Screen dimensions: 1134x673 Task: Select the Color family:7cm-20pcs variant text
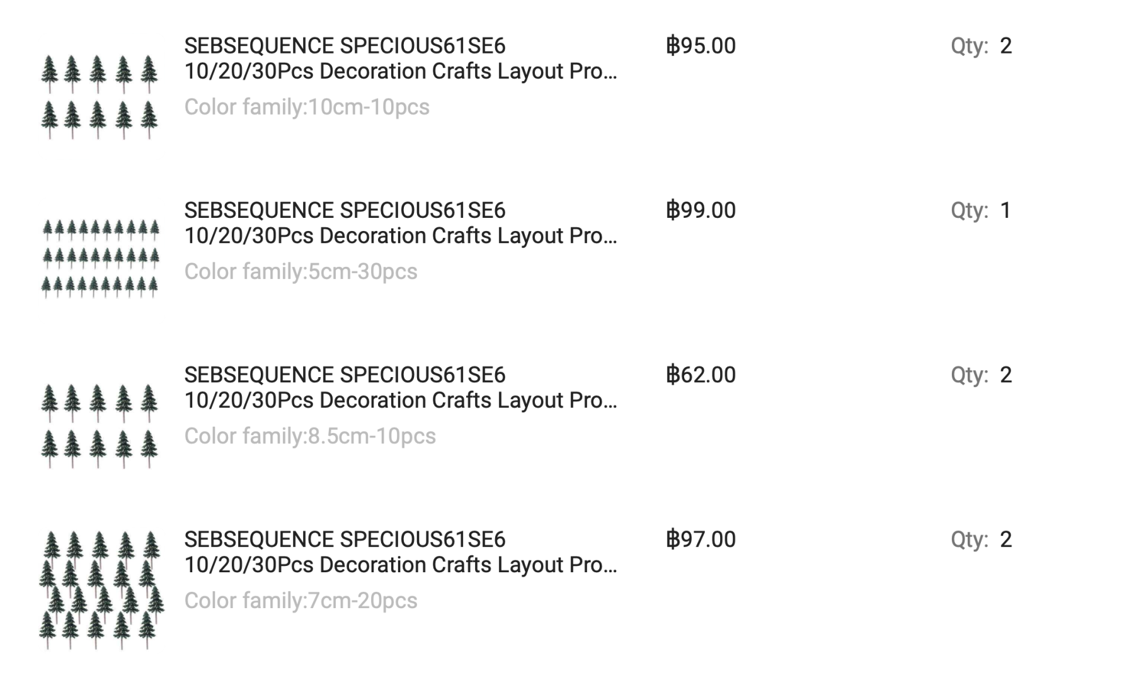coord(301,601)
